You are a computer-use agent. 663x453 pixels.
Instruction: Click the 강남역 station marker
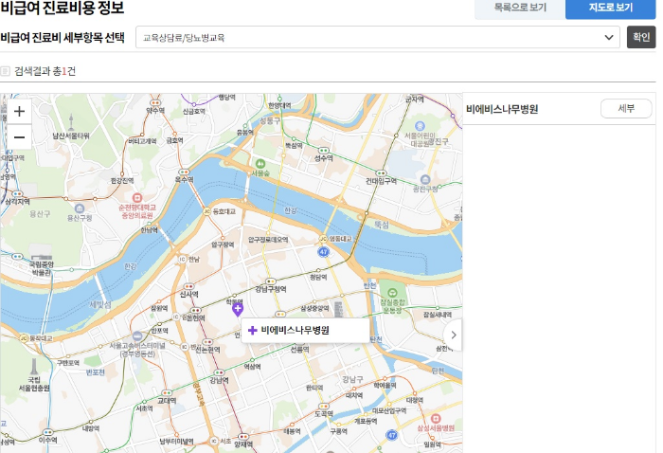coord(219,372)
